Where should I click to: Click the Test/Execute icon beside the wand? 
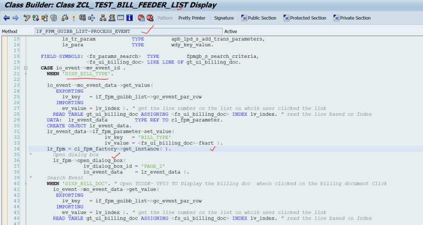[x=83, y=18]
